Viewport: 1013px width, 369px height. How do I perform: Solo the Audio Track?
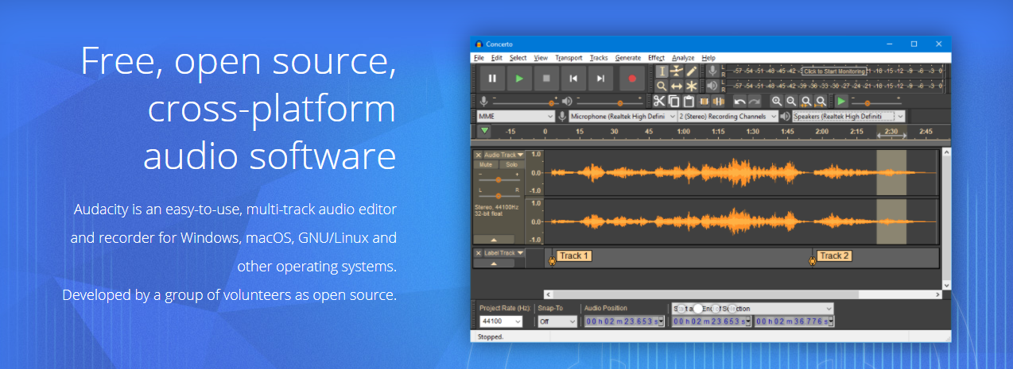(x=511, y=165)
